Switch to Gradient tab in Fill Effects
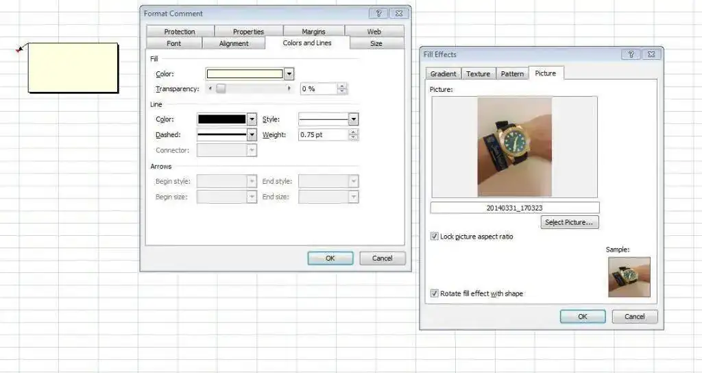Screen dimensions: 702x373 [444, 74]
